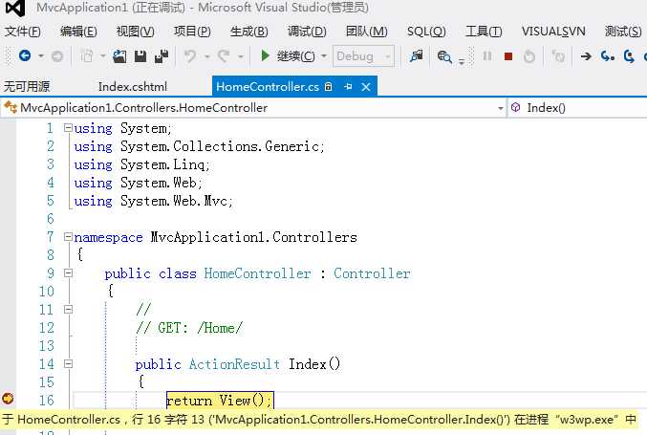
Task: Save the current file with the floppy icon
Action: point(140,56)
